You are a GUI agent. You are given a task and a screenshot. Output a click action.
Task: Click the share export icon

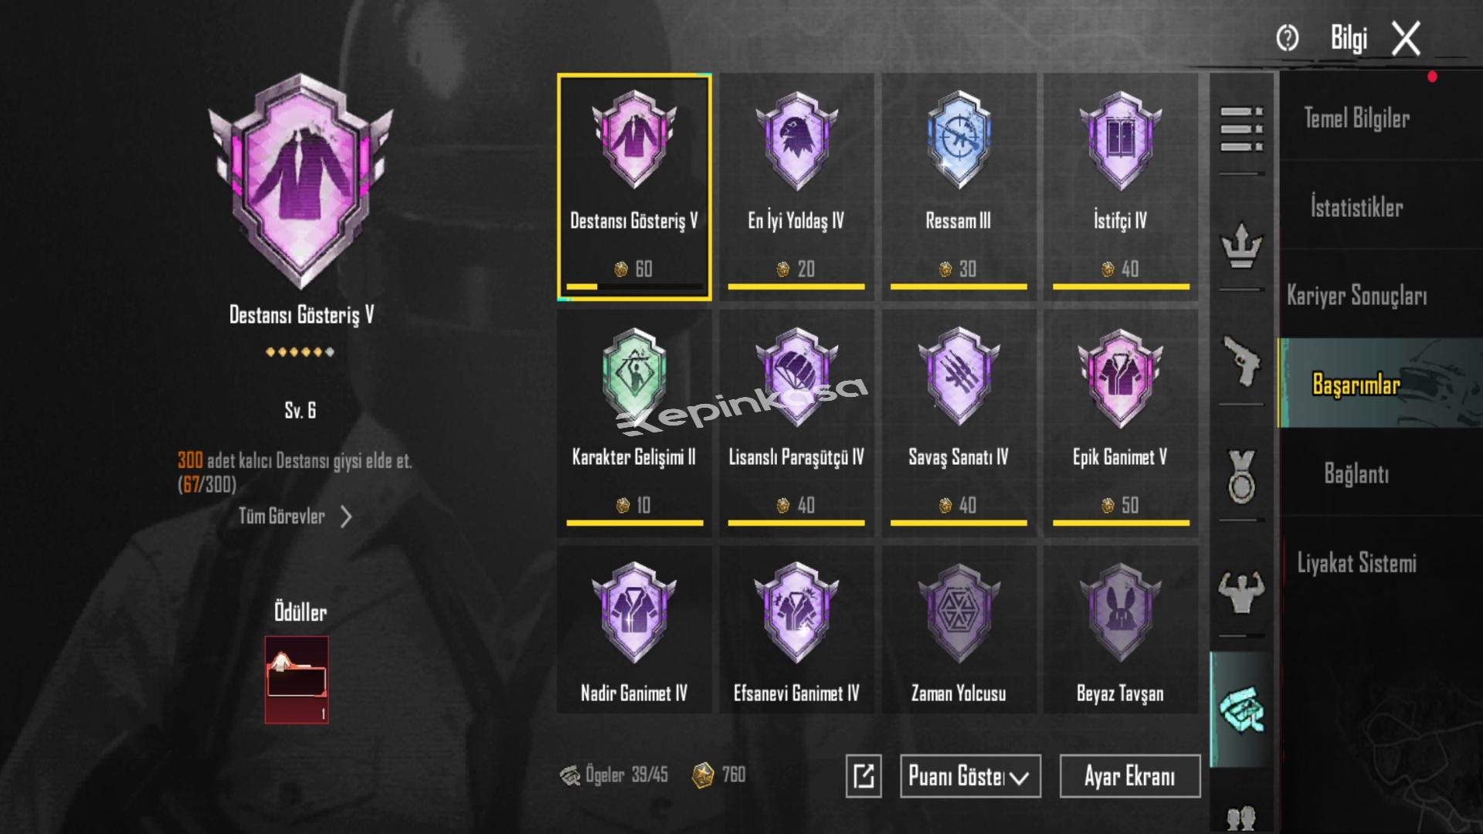pyautogui.click(x=864, y=776)
